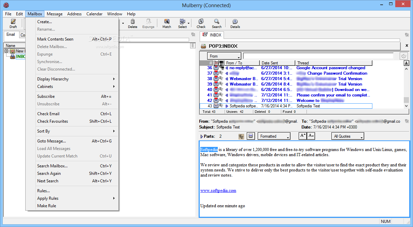
Task: Click the quick search text field
Action: [318, 56]
